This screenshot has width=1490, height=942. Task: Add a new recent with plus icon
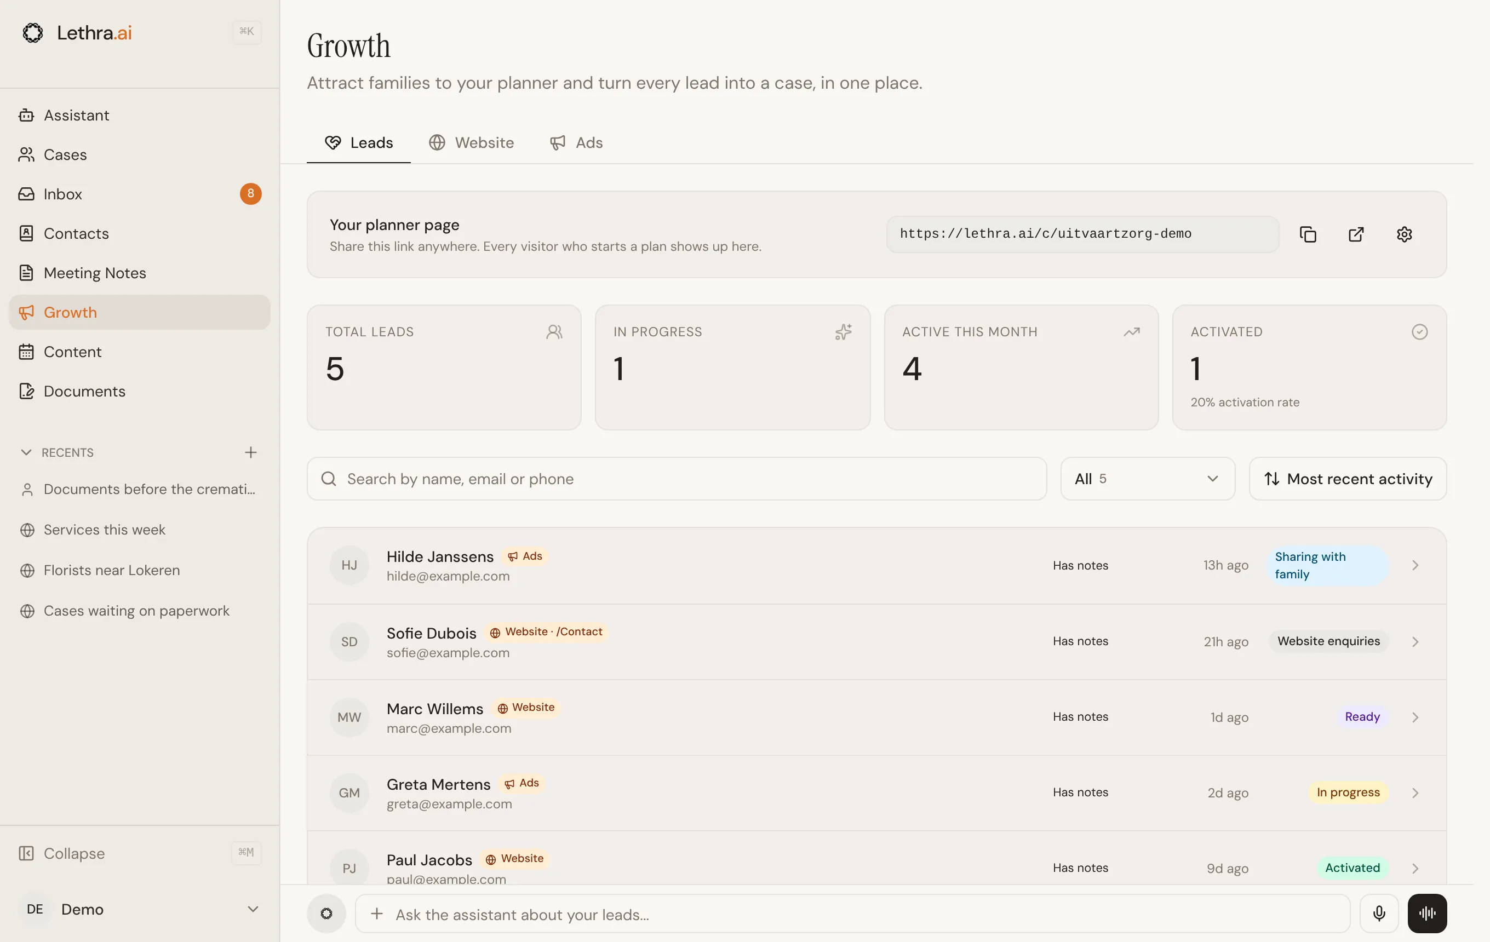(x=250, y=453)
